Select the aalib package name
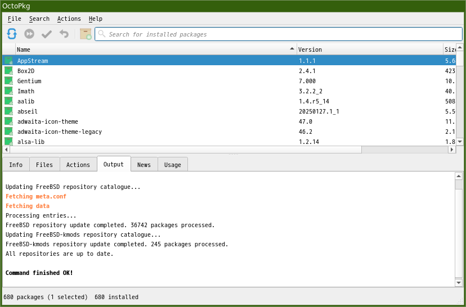 tap(26, 101)
